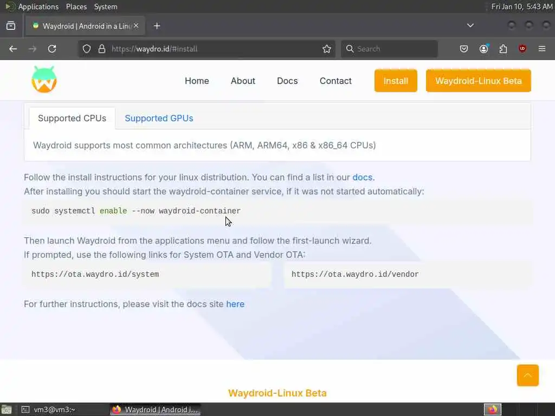Go back to the previous page
Screen dimensions: 555x416
click(x=13, y=49)
